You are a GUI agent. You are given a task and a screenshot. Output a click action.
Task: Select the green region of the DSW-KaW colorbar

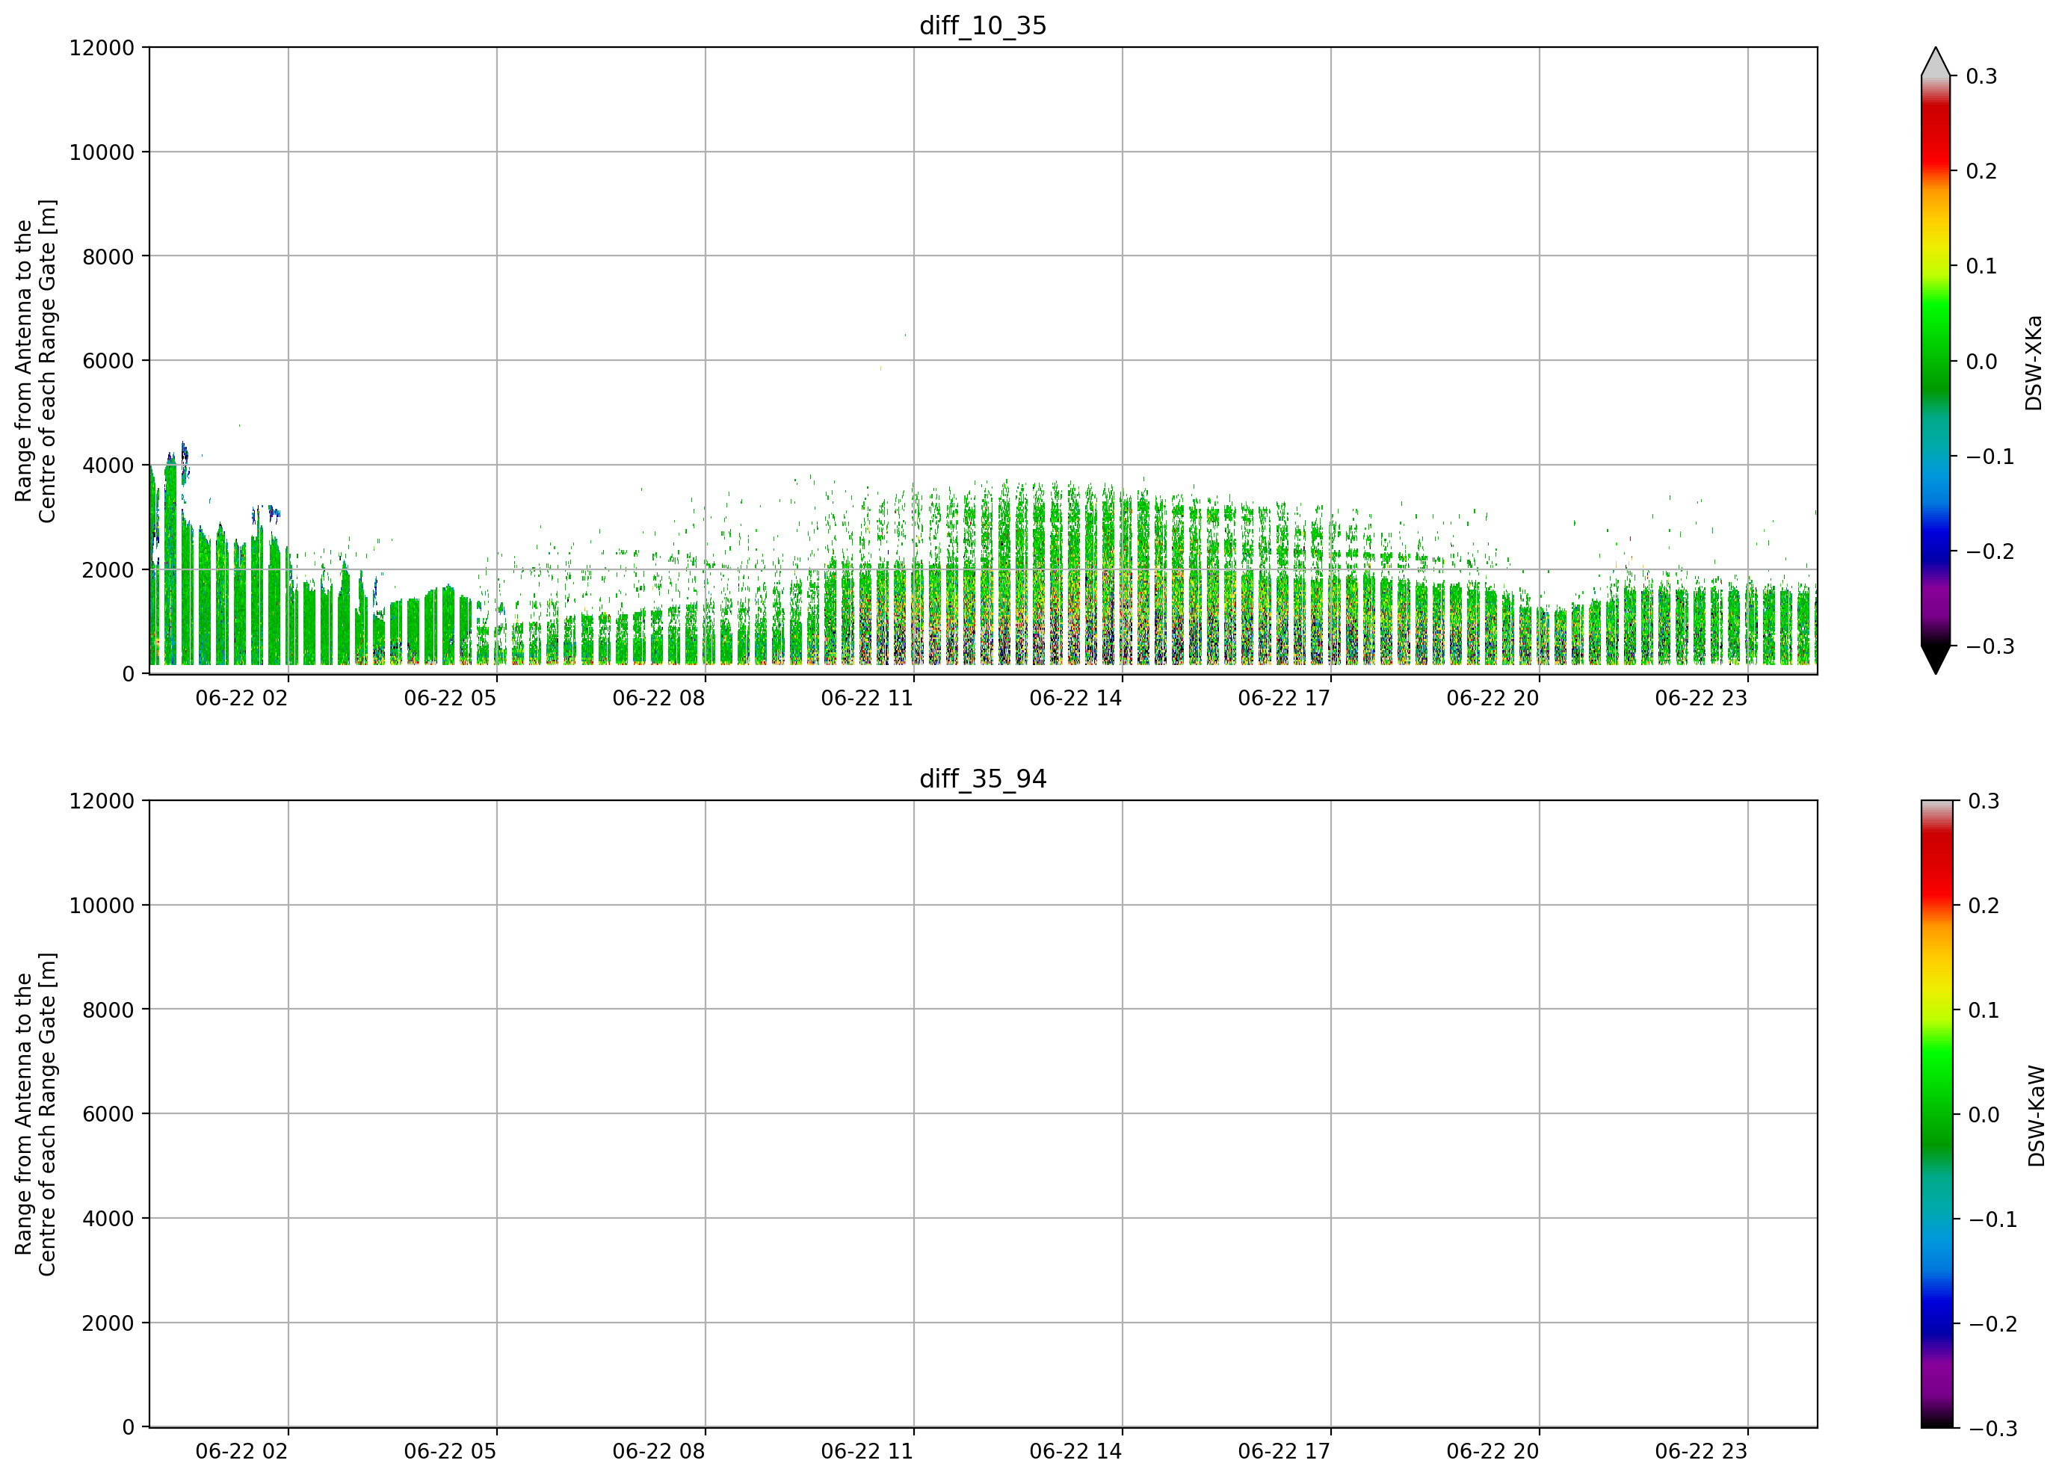1936,1100
